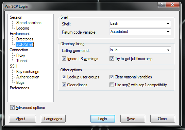Open Authentication settings page
This screenshot has height=130, width=185.
[x=28, y=77]
